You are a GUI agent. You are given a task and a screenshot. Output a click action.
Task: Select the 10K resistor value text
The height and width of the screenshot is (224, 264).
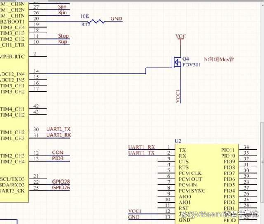85,17
